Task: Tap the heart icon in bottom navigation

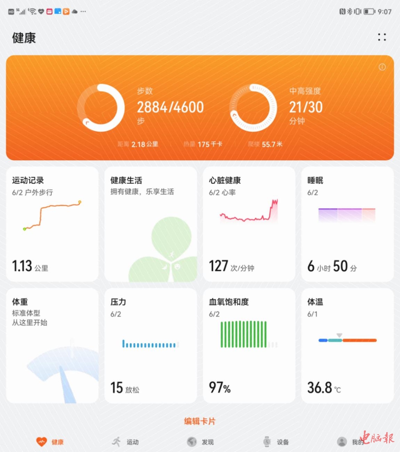Action: [41, 442]
